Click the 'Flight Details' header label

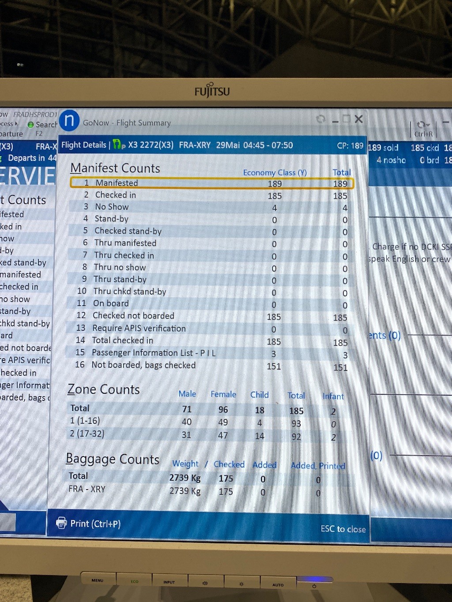click(84, 145)
